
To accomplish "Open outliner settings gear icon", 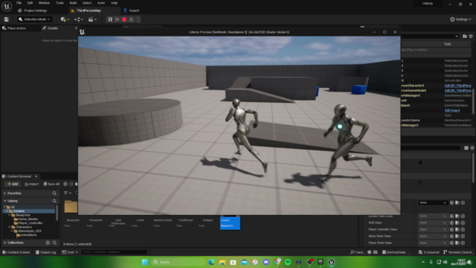I will [x=471, y=36].
